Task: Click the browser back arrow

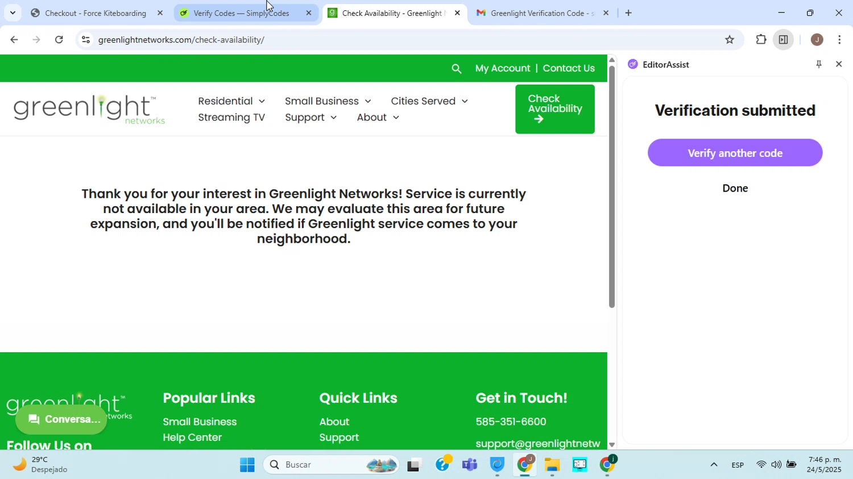Action: pyautogui.click(x=14, y=40)
